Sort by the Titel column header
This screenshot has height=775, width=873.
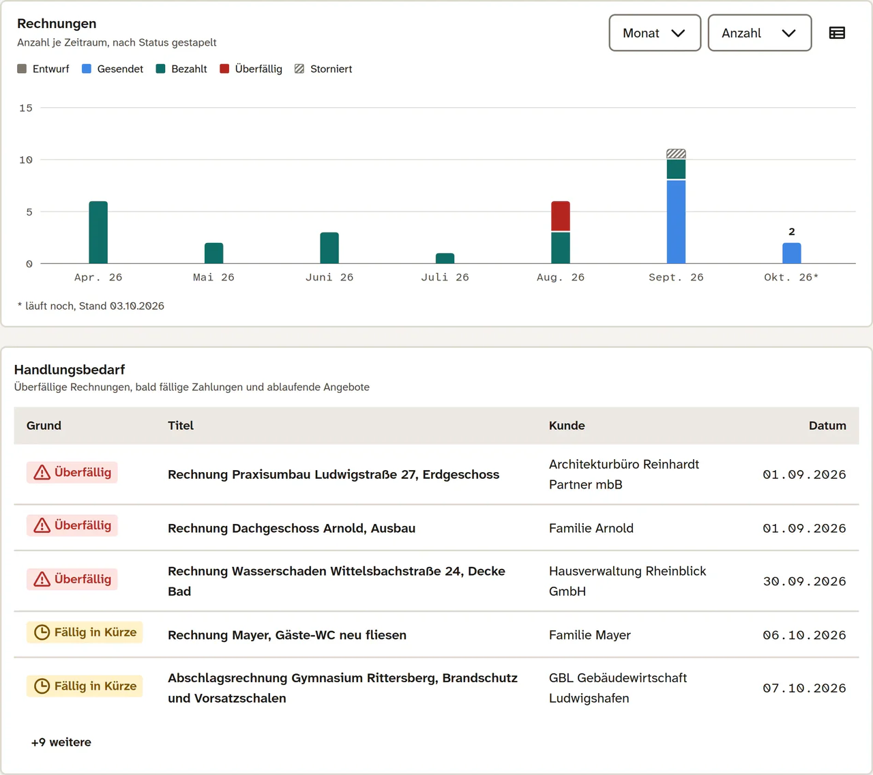click(x=181, y=426)
